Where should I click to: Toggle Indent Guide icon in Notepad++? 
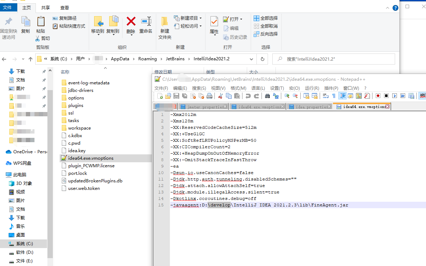(x=342, y=96)
